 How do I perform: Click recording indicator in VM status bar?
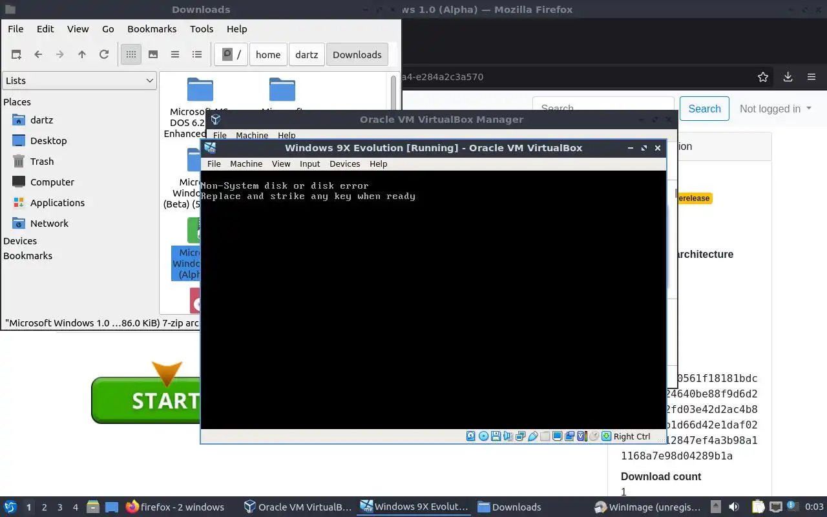point(569,436)
